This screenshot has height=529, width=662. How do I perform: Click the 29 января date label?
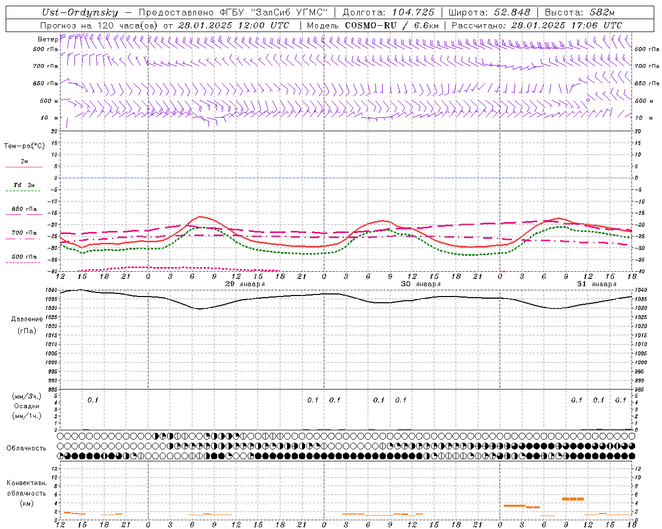245,284
